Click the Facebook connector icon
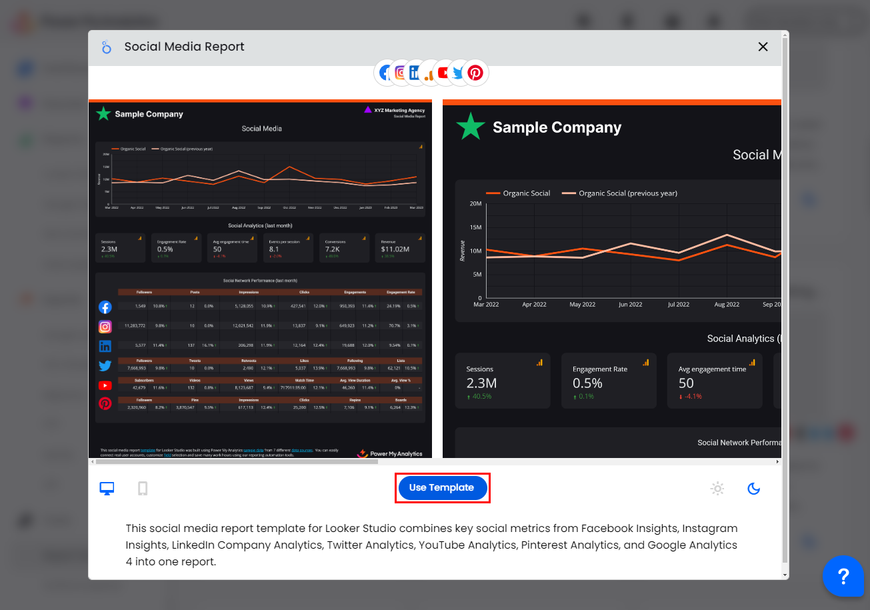Image resolution: width=870 pixels, height=610 pixels. pos(385,73)
